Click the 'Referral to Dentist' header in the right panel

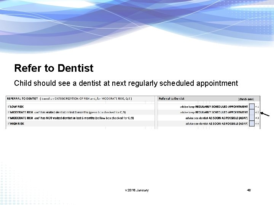[171, 98]
